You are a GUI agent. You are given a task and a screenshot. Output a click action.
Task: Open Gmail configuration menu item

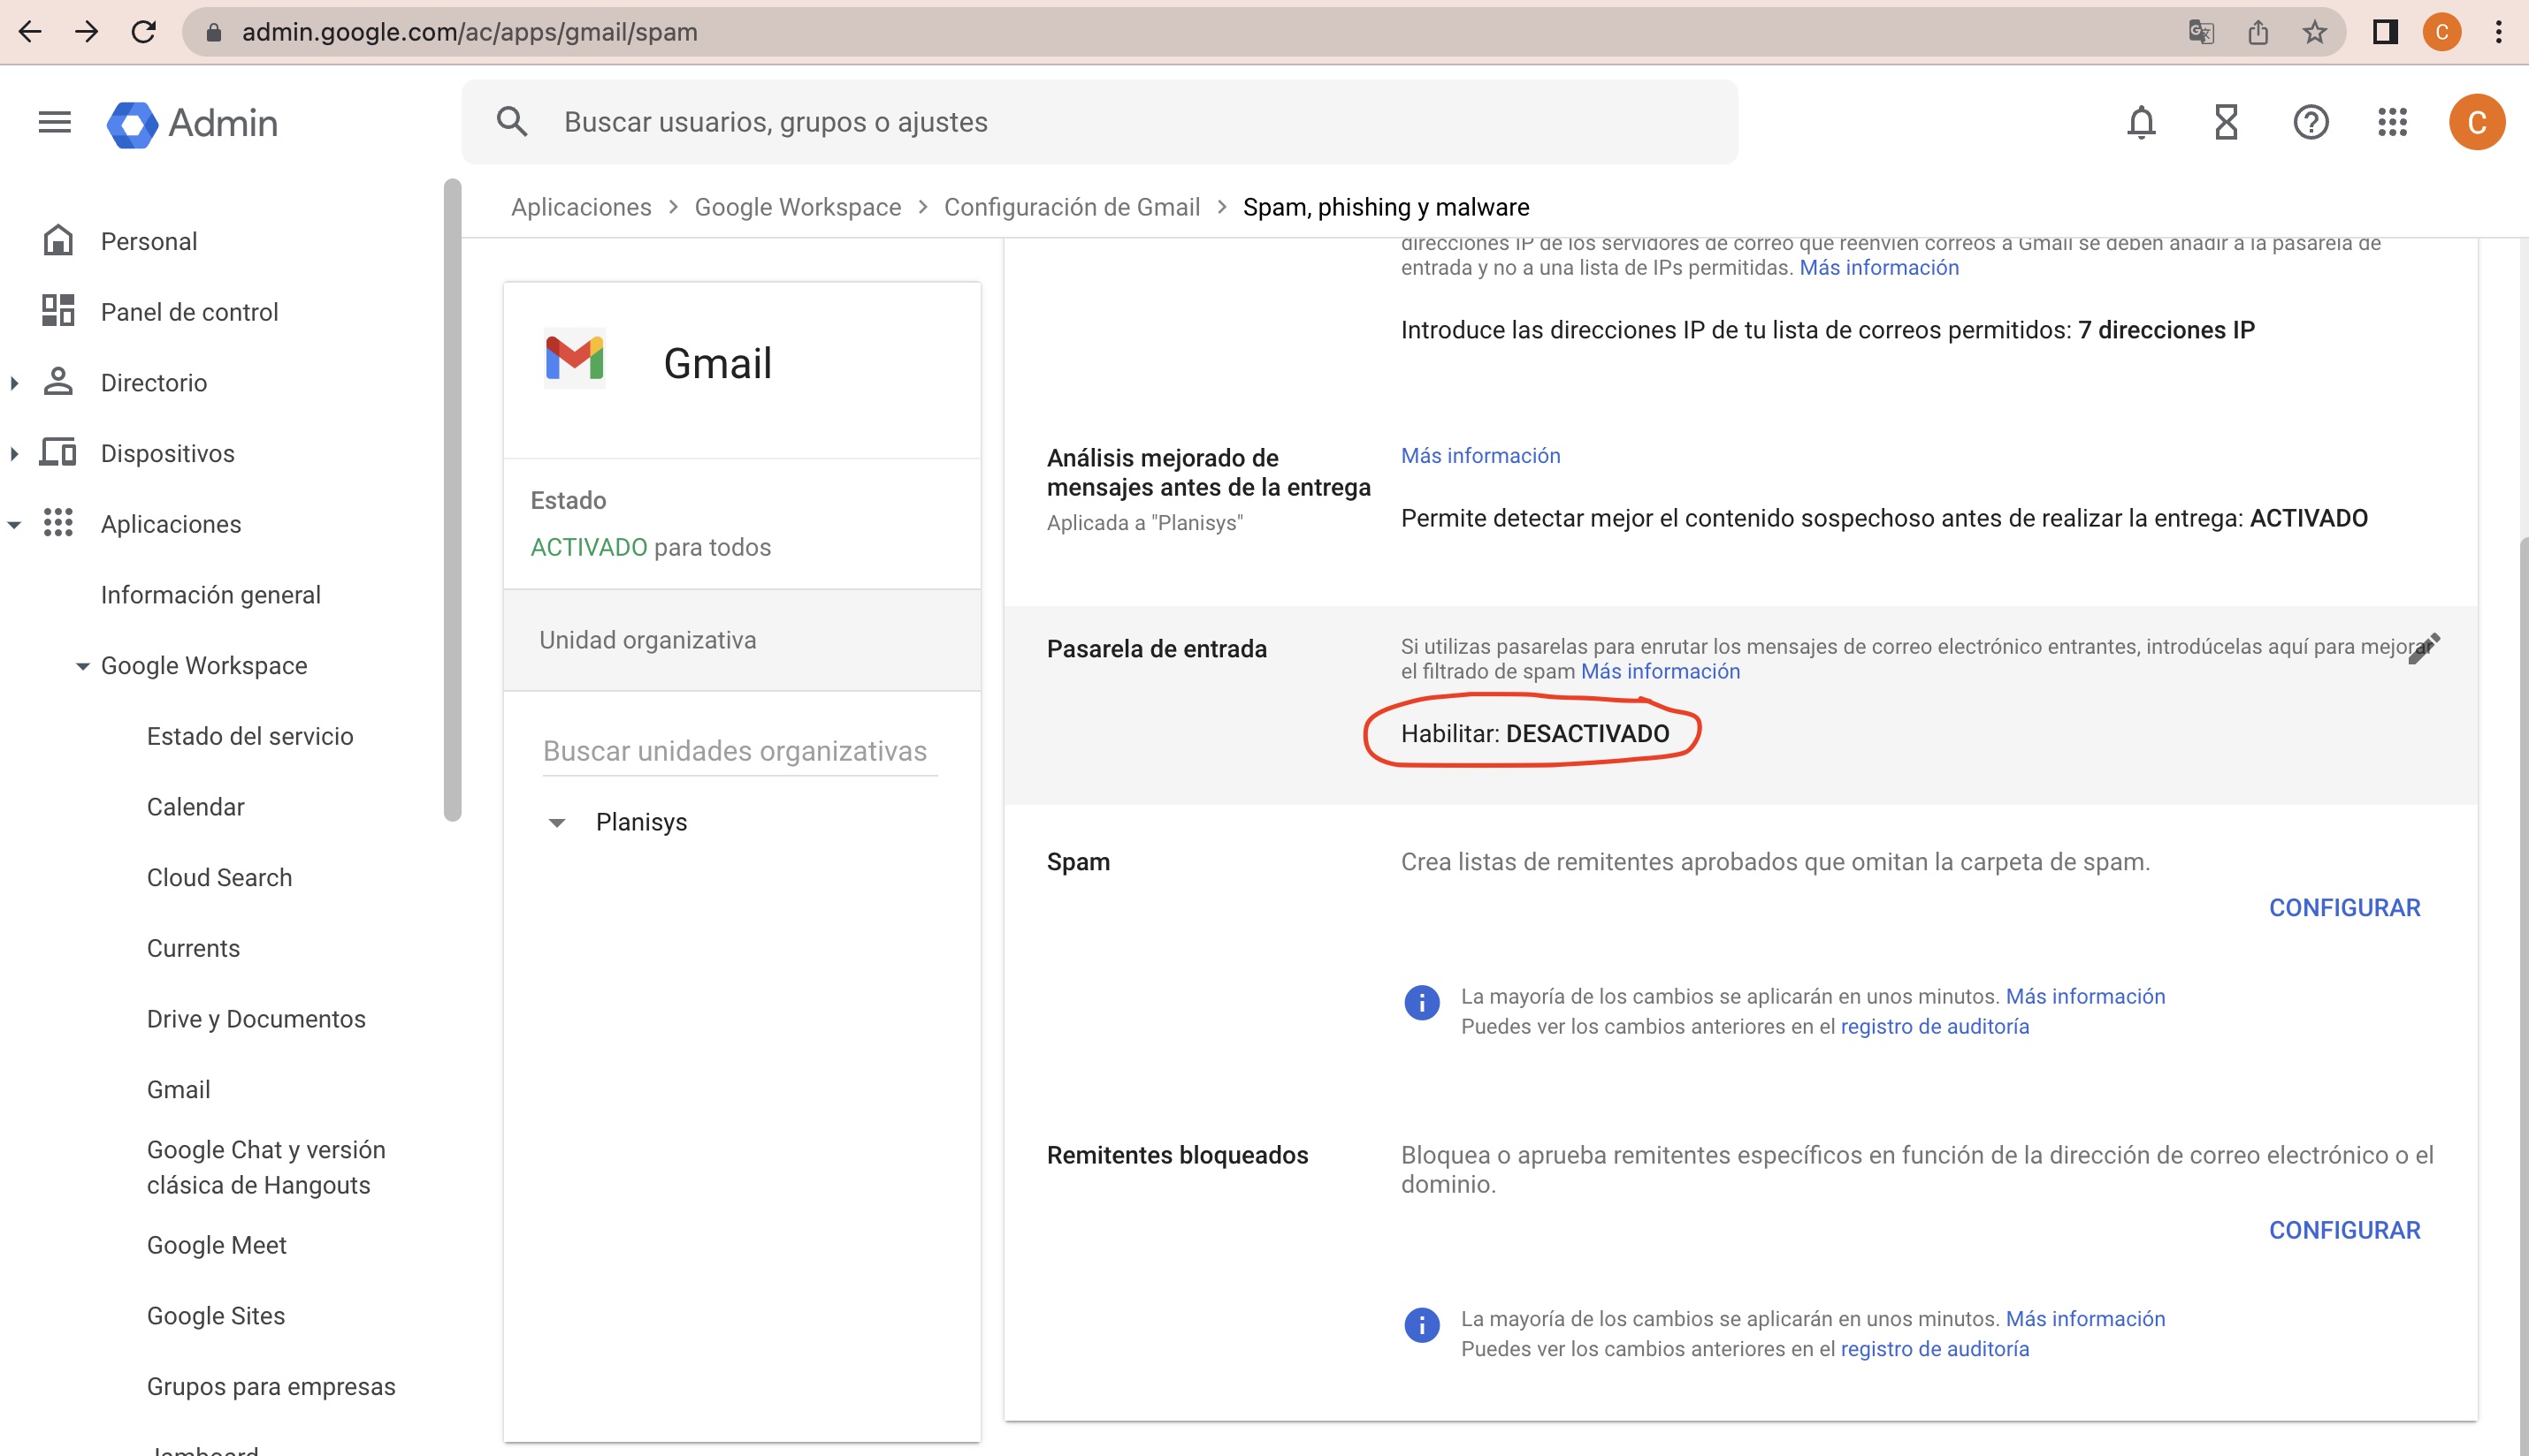click(x=177, y=1090)
